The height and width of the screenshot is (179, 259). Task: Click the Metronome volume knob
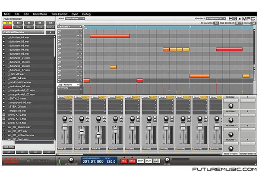tap(71, 160)
